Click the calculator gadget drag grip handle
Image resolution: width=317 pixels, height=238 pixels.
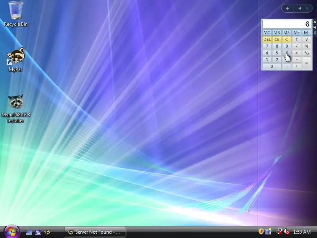315,33
